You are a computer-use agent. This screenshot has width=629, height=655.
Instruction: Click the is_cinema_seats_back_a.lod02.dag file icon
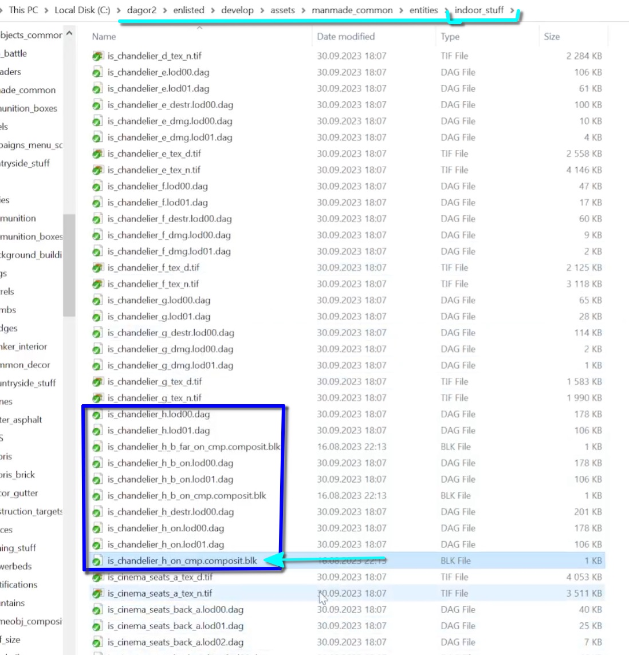[97, 642]
